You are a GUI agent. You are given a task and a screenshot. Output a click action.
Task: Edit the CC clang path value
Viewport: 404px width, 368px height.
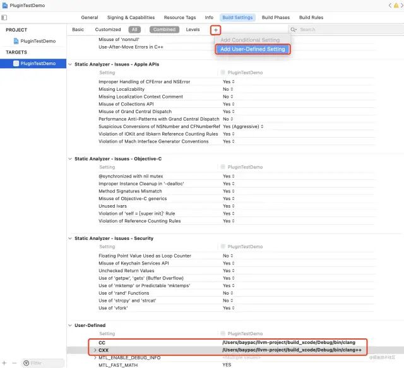(289, 343)
